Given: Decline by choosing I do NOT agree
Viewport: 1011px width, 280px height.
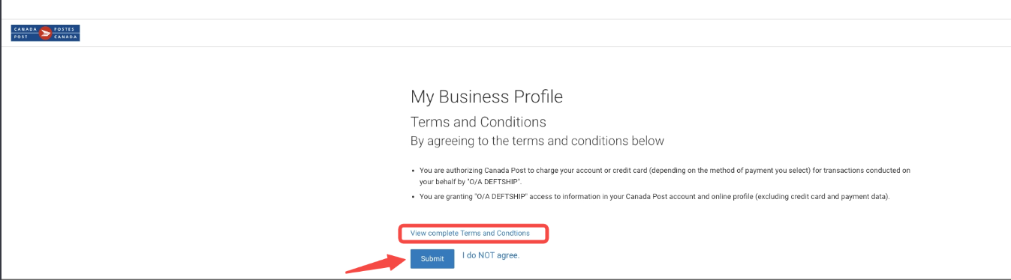Looking at the screenshot, I should (x=491, y=255).
